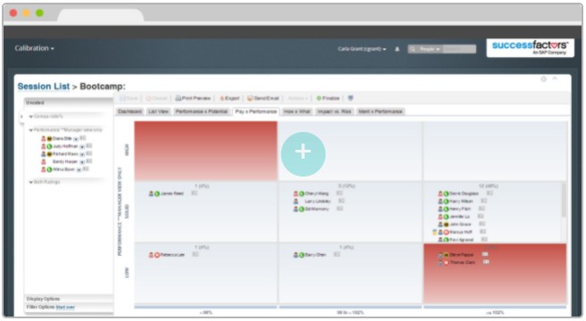Click the Export toolbar icon
This screenshot has height=321, width=586.
[x=222, y=98]
